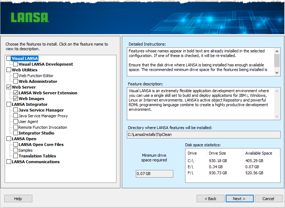Image resolution: width=285 pixels, height=208 pixels.
Task: Click the LANSA logo in banner
Action: pos(30,18)
